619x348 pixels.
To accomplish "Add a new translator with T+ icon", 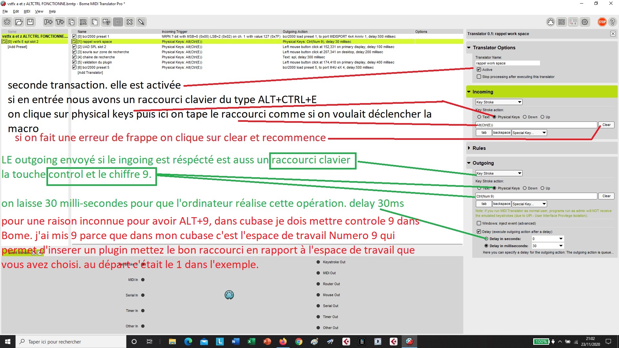I will pos(60,22).
